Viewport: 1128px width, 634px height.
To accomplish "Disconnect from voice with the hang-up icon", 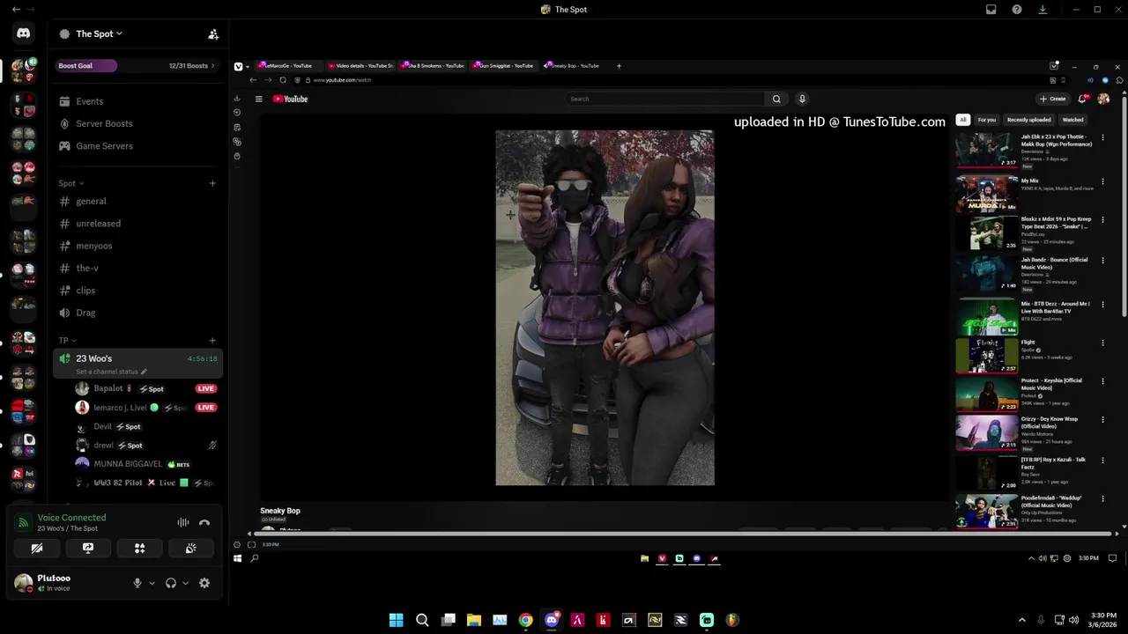I will point(204,522).
